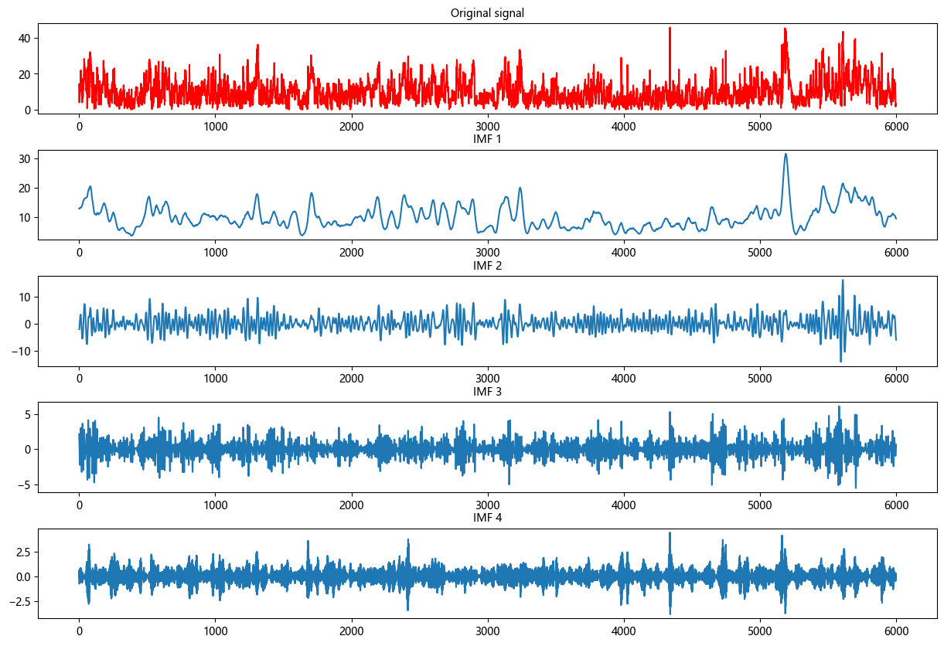Click x-axis label "4000" under IMF 2 plot

[x=623, y=379]
